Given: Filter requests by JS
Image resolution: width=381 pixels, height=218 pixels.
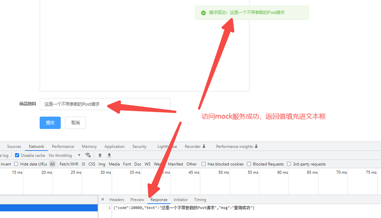Looking at the screenshot, I should point(83,164).
